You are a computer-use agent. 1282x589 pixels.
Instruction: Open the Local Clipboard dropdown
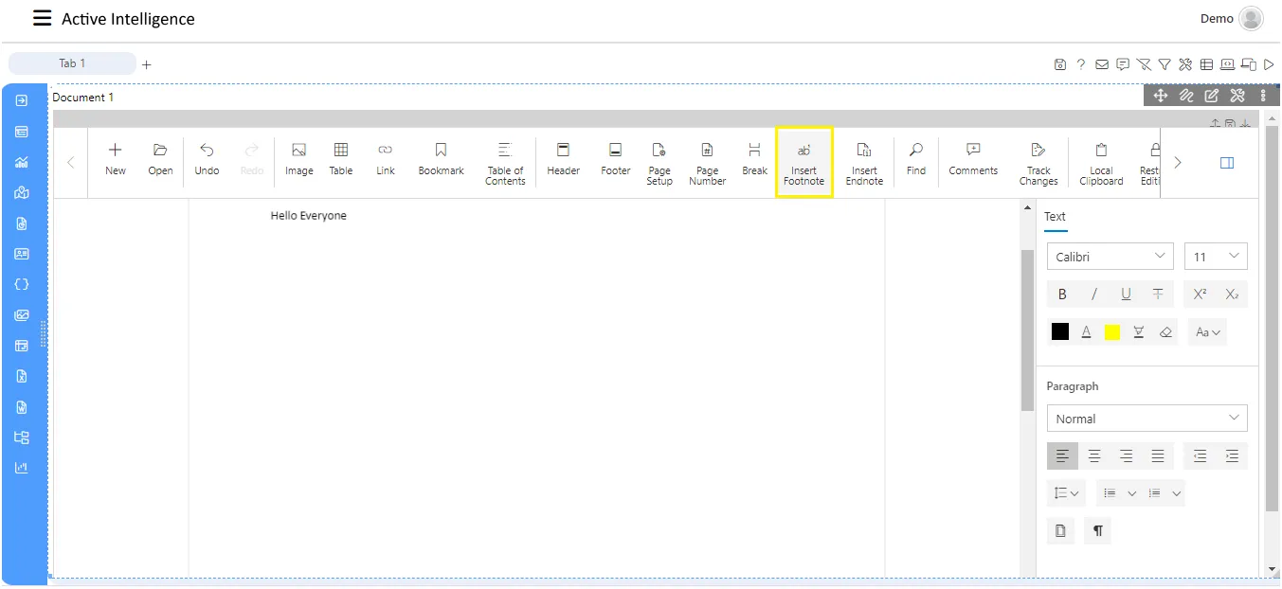pyautogui.click(x=1101, y=163)
